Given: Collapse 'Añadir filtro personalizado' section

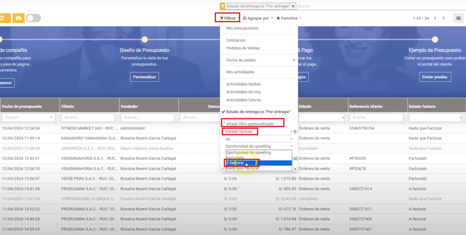Looking at the screenshot, I should pos(249,124).
